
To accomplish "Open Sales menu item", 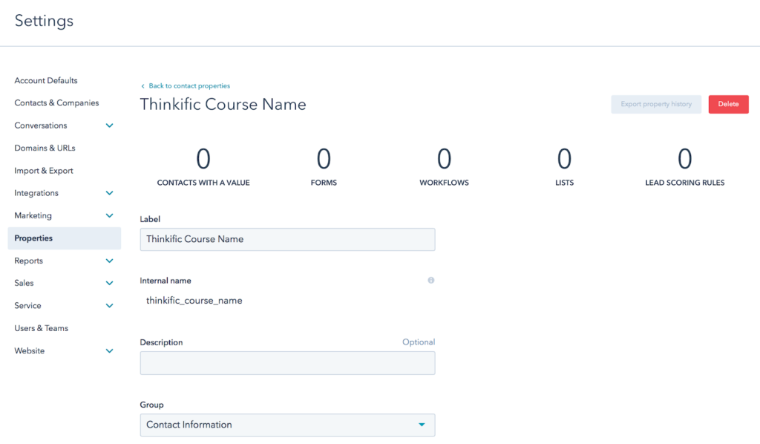I will click(x=24, y=283).
